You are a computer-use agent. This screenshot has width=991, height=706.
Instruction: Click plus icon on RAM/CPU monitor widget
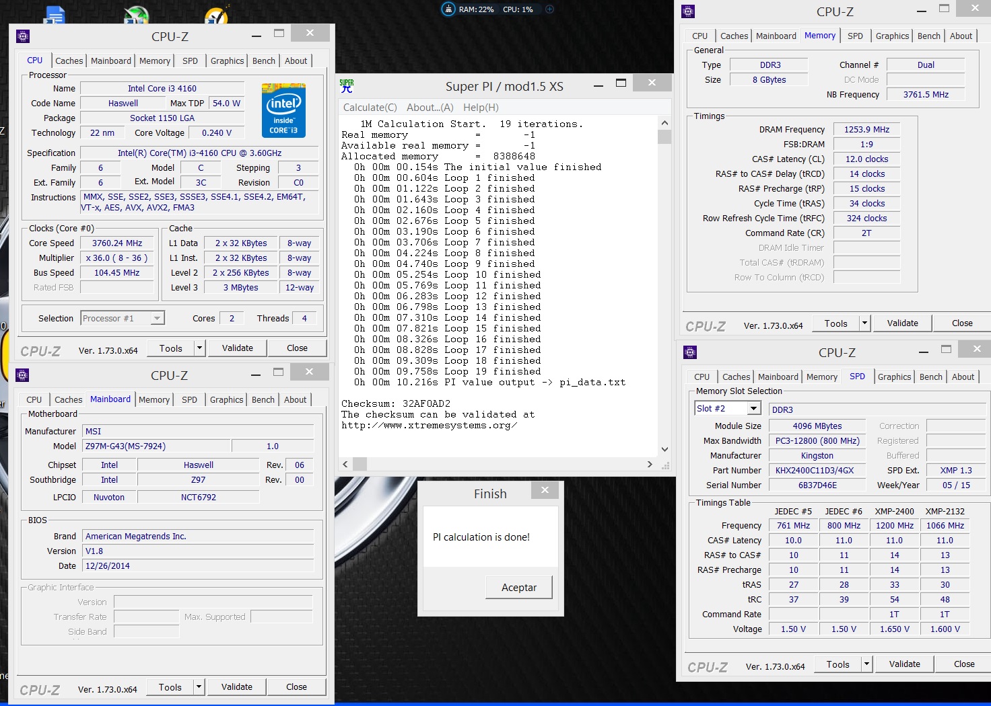[549, 9]
